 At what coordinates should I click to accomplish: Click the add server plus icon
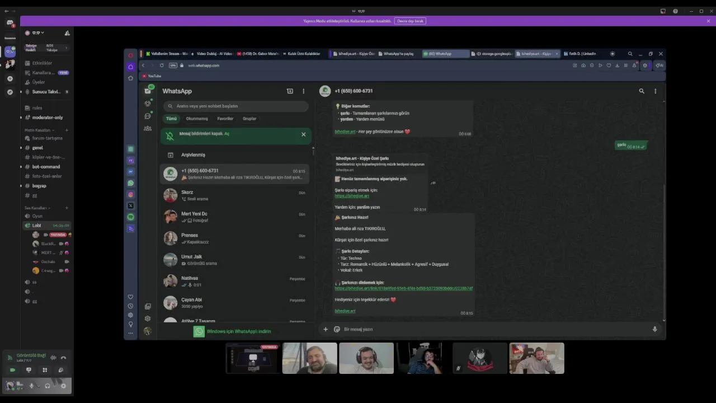[x=10, y=79]
